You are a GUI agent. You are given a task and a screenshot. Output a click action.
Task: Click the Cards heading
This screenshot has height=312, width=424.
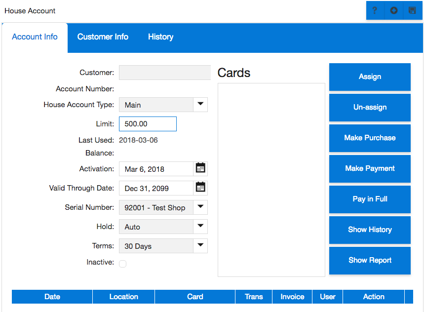tap(234, 73)
